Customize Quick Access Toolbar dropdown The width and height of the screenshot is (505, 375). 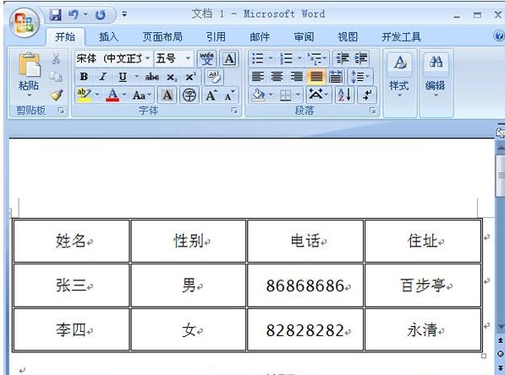pos(124,15)
